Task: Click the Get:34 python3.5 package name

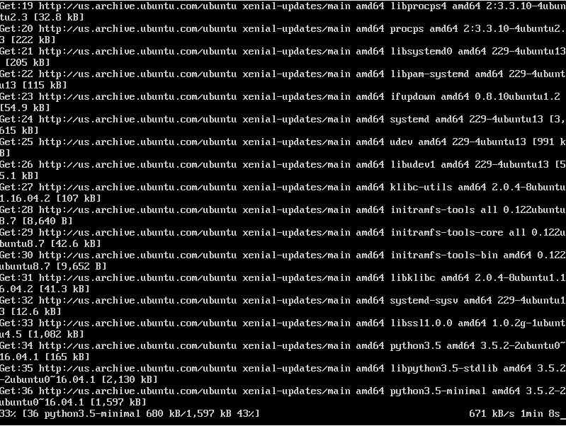Action: (415, 346)
